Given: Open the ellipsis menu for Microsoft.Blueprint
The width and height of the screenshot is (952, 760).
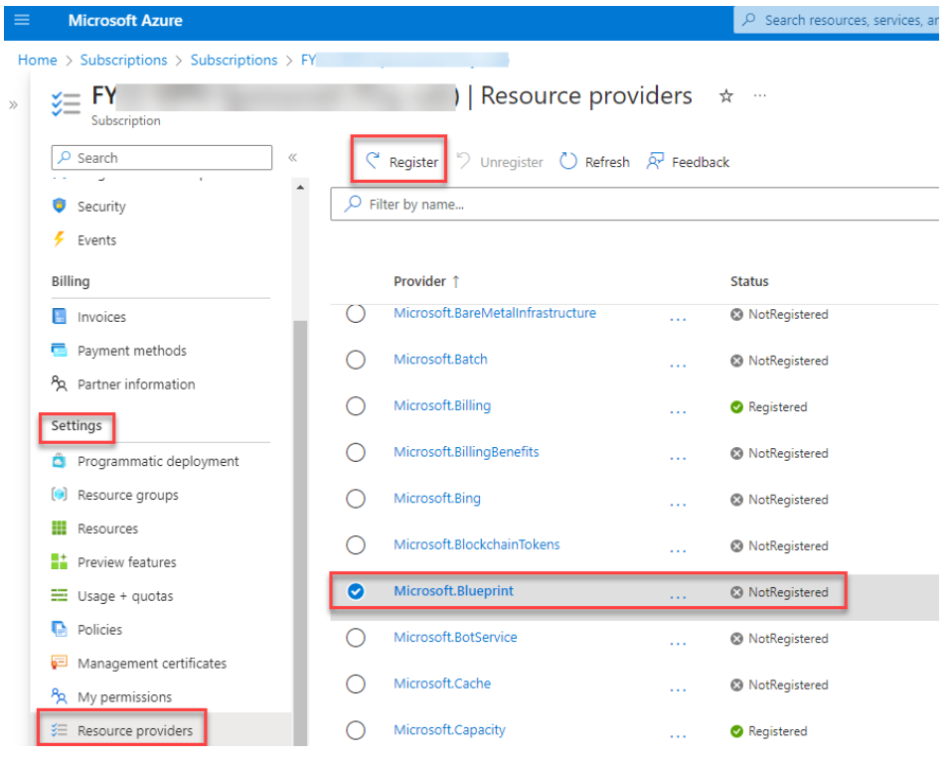Looking at the screenshot, I should coord(678,597).
